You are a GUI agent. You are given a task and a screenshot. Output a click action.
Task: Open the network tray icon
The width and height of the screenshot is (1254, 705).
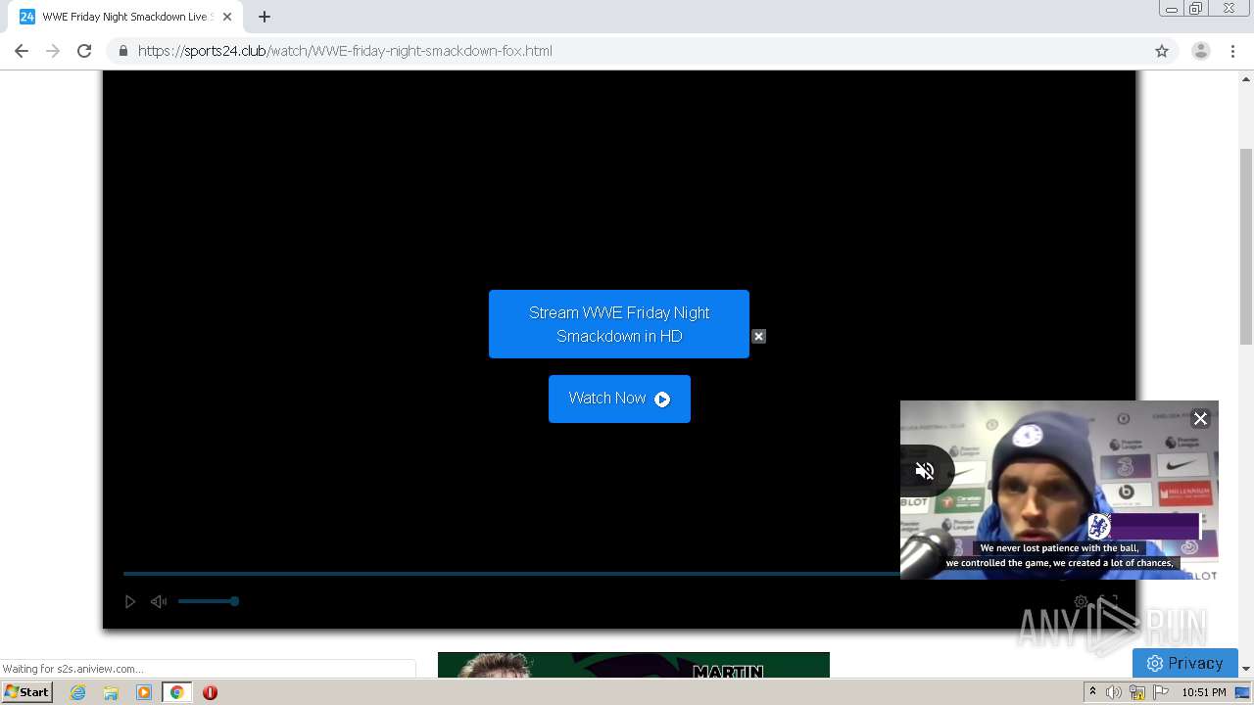coord(1137,692)
